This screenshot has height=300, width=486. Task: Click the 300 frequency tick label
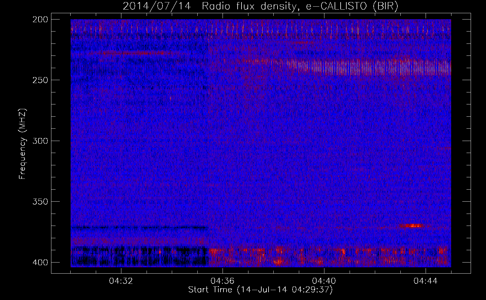(40, 141)
